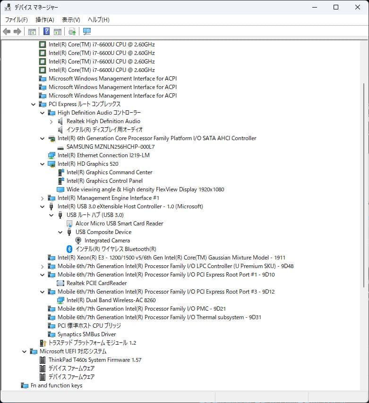This screenshot has width=369, height=403.
Task: Click the Back arrow in the toolbar
Action: click(7, 32)
